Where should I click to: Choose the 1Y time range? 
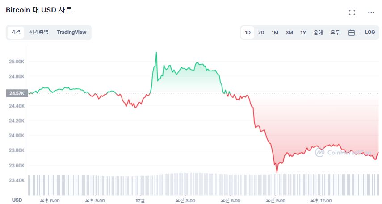(303, 33)
